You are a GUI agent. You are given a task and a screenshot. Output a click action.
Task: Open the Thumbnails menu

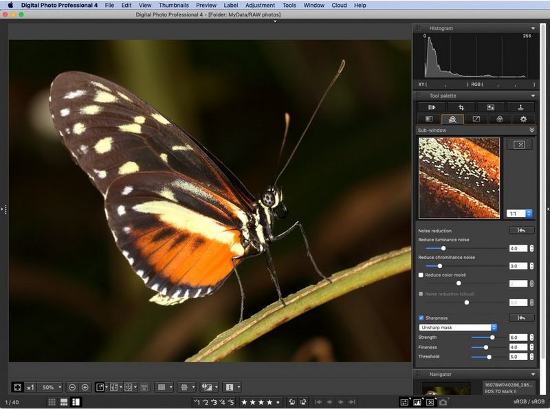[175, 5]
